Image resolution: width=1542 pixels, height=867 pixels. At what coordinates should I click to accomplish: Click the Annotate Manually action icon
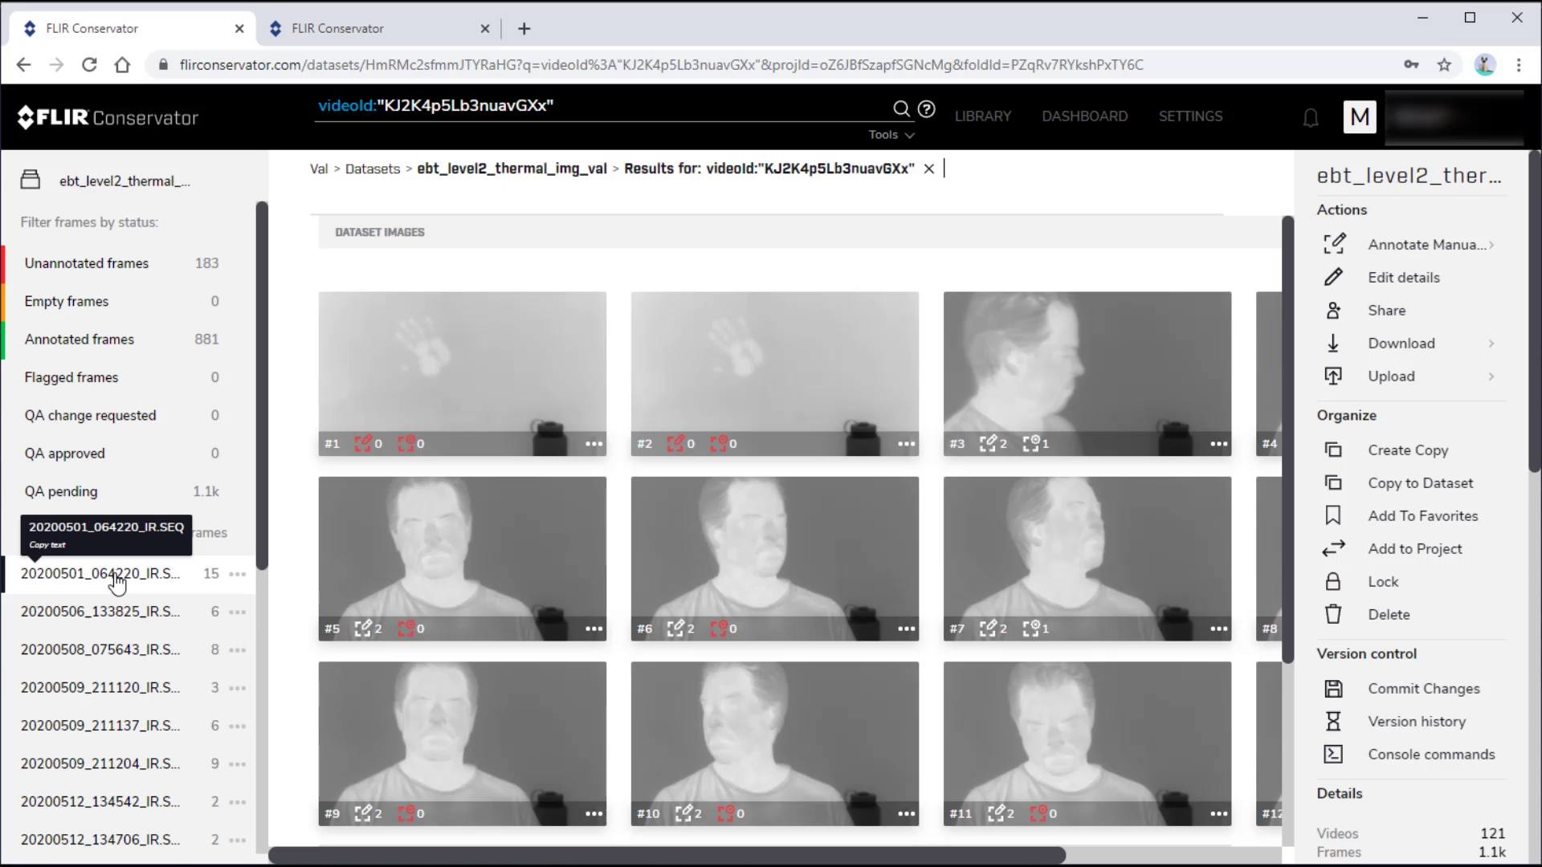(1335, 245)
